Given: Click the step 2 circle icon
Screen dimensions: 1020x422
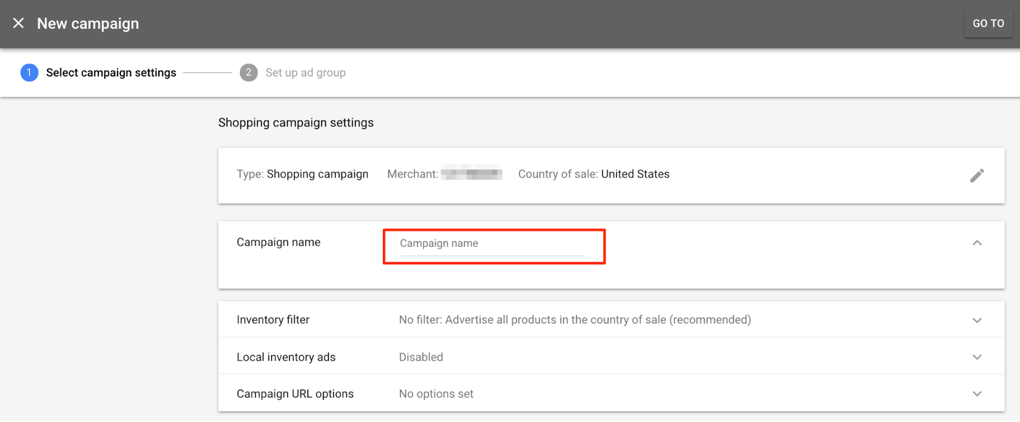Looking at the screenshot, I should 248,73.
